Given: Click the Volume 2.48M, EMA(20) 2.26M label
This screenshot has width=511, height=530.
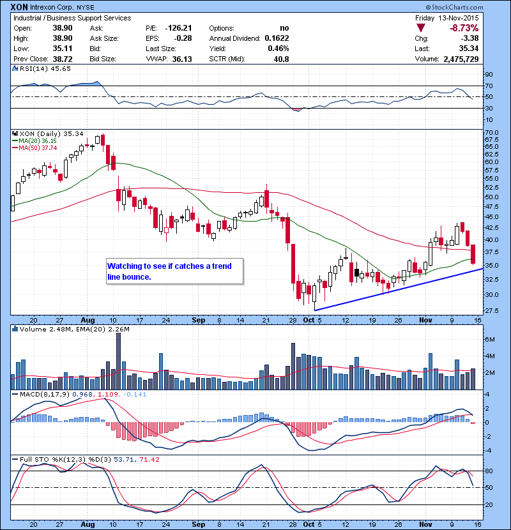Looking at the screenshot, I should point(74,329).
